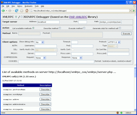Click the Adblock icon in status bar
This screenshot has width=137, height=115.
click(128, 113)
